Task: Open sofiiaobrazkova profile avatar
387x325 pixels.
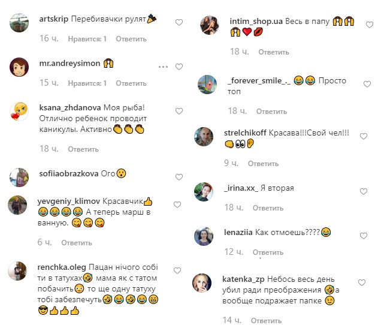Action: (19, 177)
